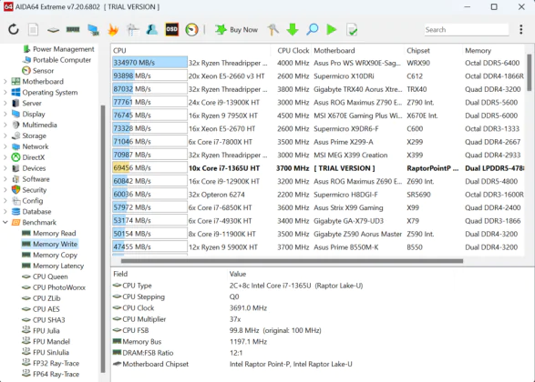
Task: Click the hammer tools icon
Action: (x=273, y=30)
